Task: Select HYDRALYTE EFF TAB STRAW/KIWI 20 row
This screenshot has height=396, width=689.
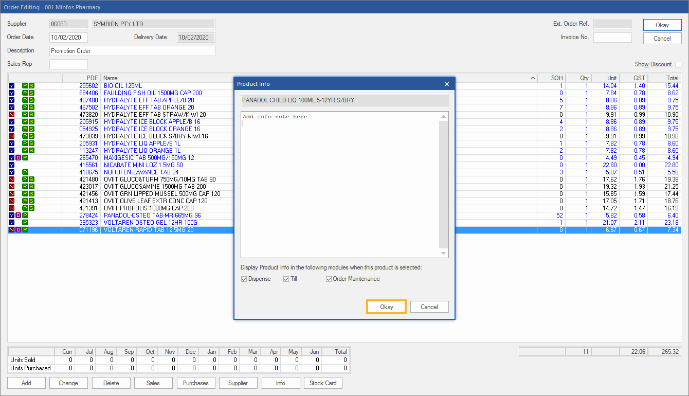Action: tap(344, 115)
